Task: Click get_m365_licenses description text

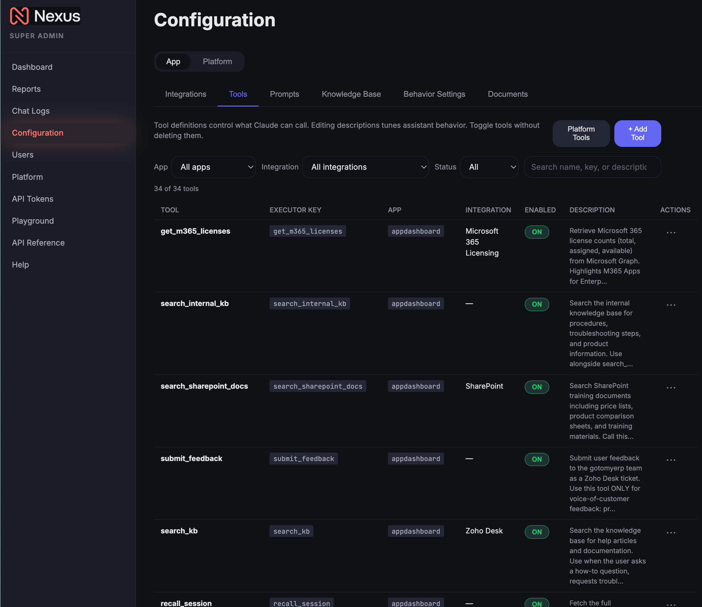Action: 606,256
